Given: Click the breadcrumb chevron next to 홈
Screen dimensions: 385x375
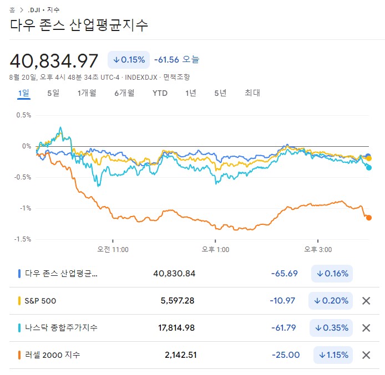Looking at the screenshot, I should [x=22, y=10].
